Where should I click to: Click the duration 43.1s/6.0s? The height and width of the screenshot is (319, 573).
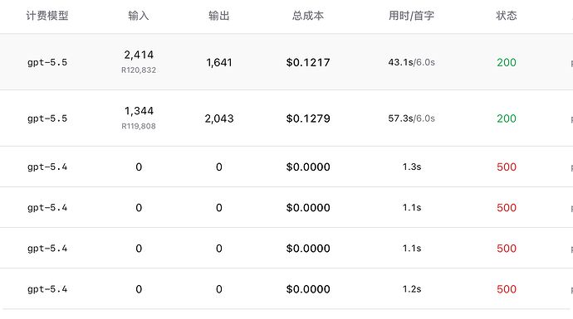point(411,62)
